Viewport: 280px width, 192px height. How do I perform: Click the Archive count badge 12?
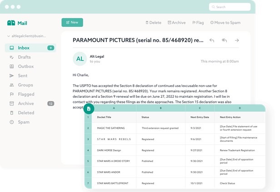pyautogui.click(x=51, y=104)
